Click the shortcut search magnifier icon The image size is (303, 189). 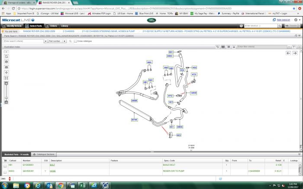(280, 26)
